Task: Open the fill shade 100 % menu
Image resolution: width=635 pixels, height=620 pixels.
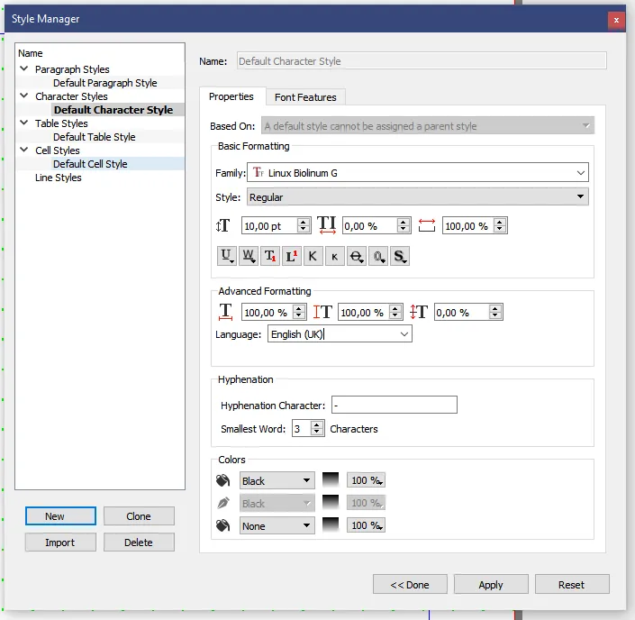Action: pyautogui.click(x=366, y=480)
